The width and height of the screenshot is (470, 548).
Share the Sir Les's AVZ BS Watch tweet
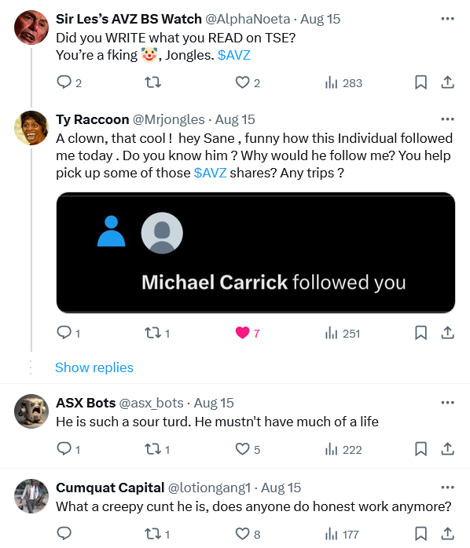(448, 82)
